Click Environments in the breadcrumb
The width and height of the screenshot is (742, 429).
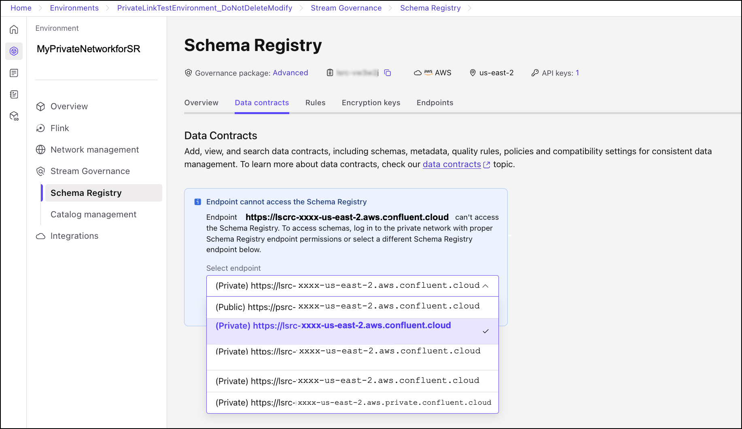click(x=74, y=8)
